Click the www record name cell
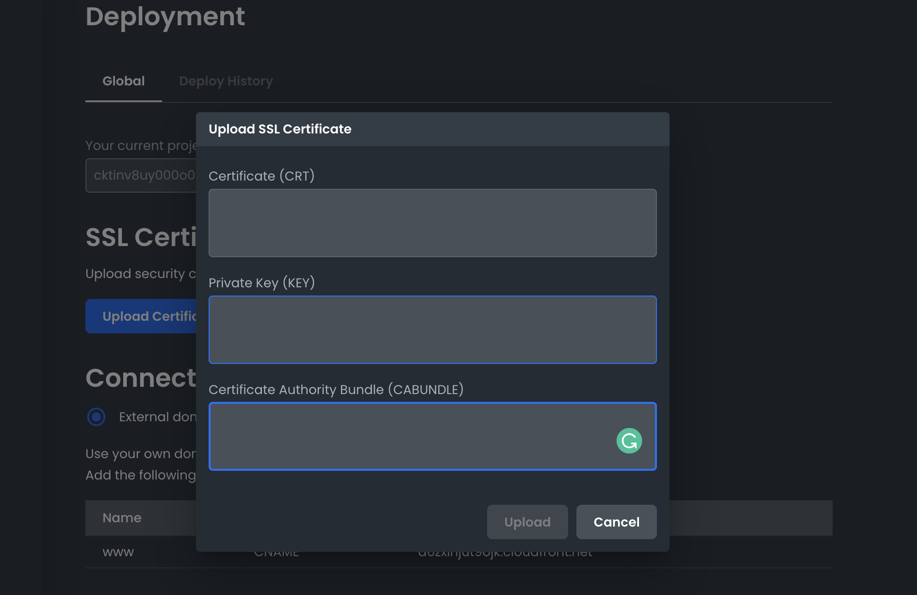Viewport: 917px width, 595px height. pyautogui.click(x=118, y=552)
